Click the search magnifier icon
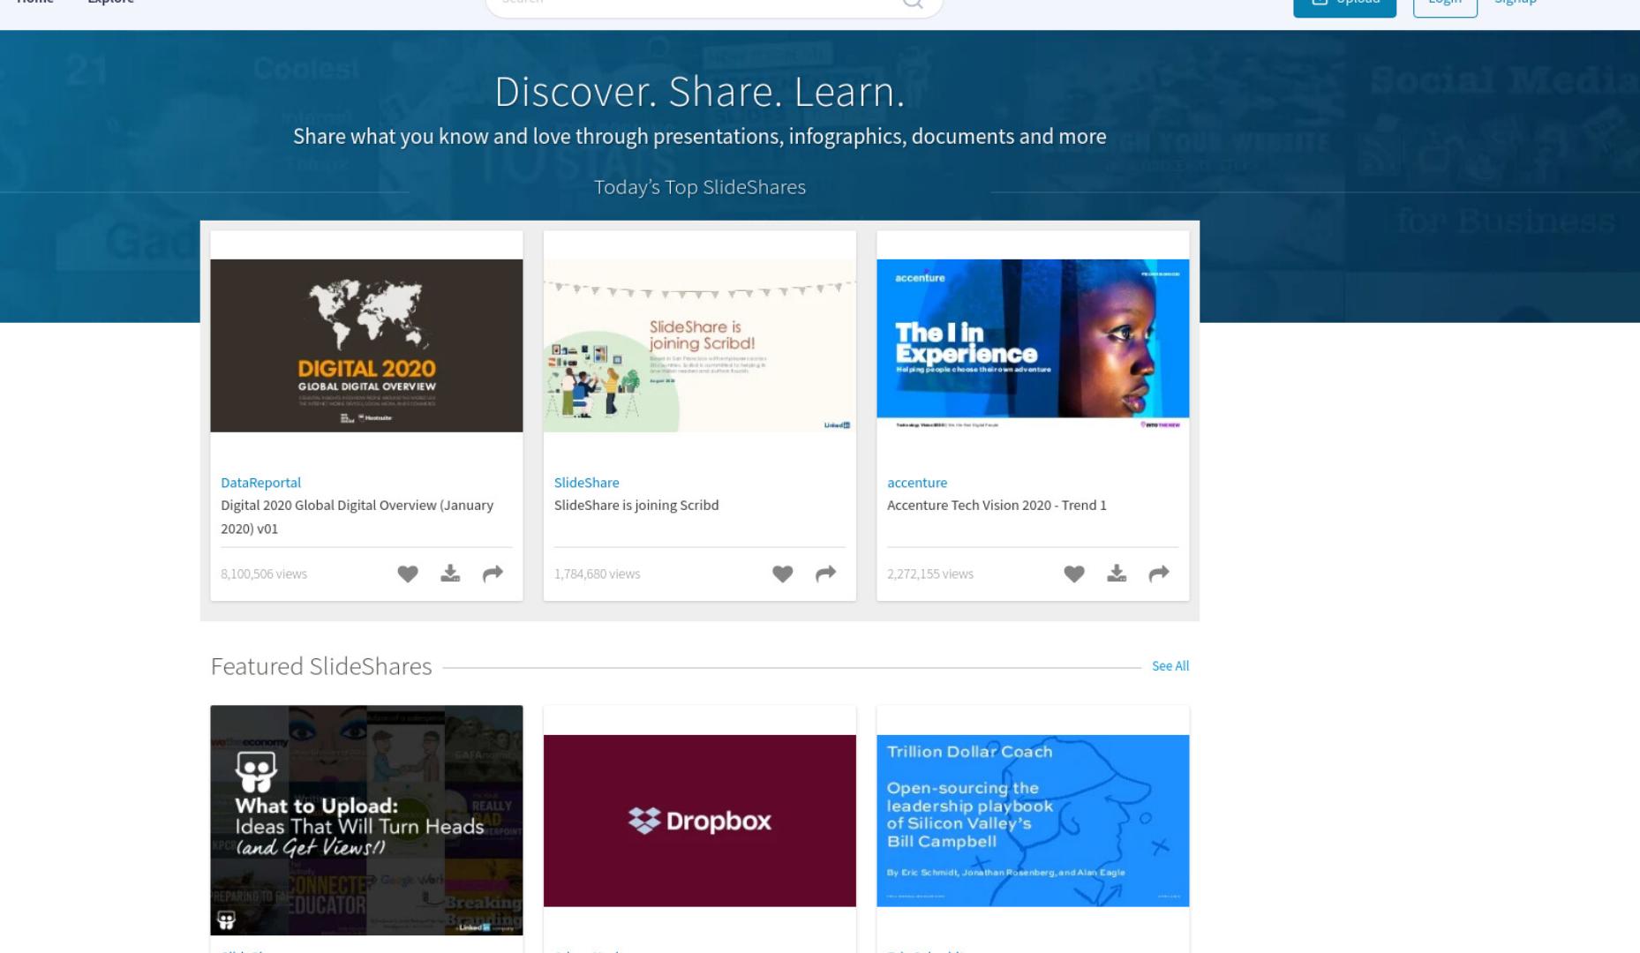Viewport: 1640px width, 953px height. tap(913, 4)
